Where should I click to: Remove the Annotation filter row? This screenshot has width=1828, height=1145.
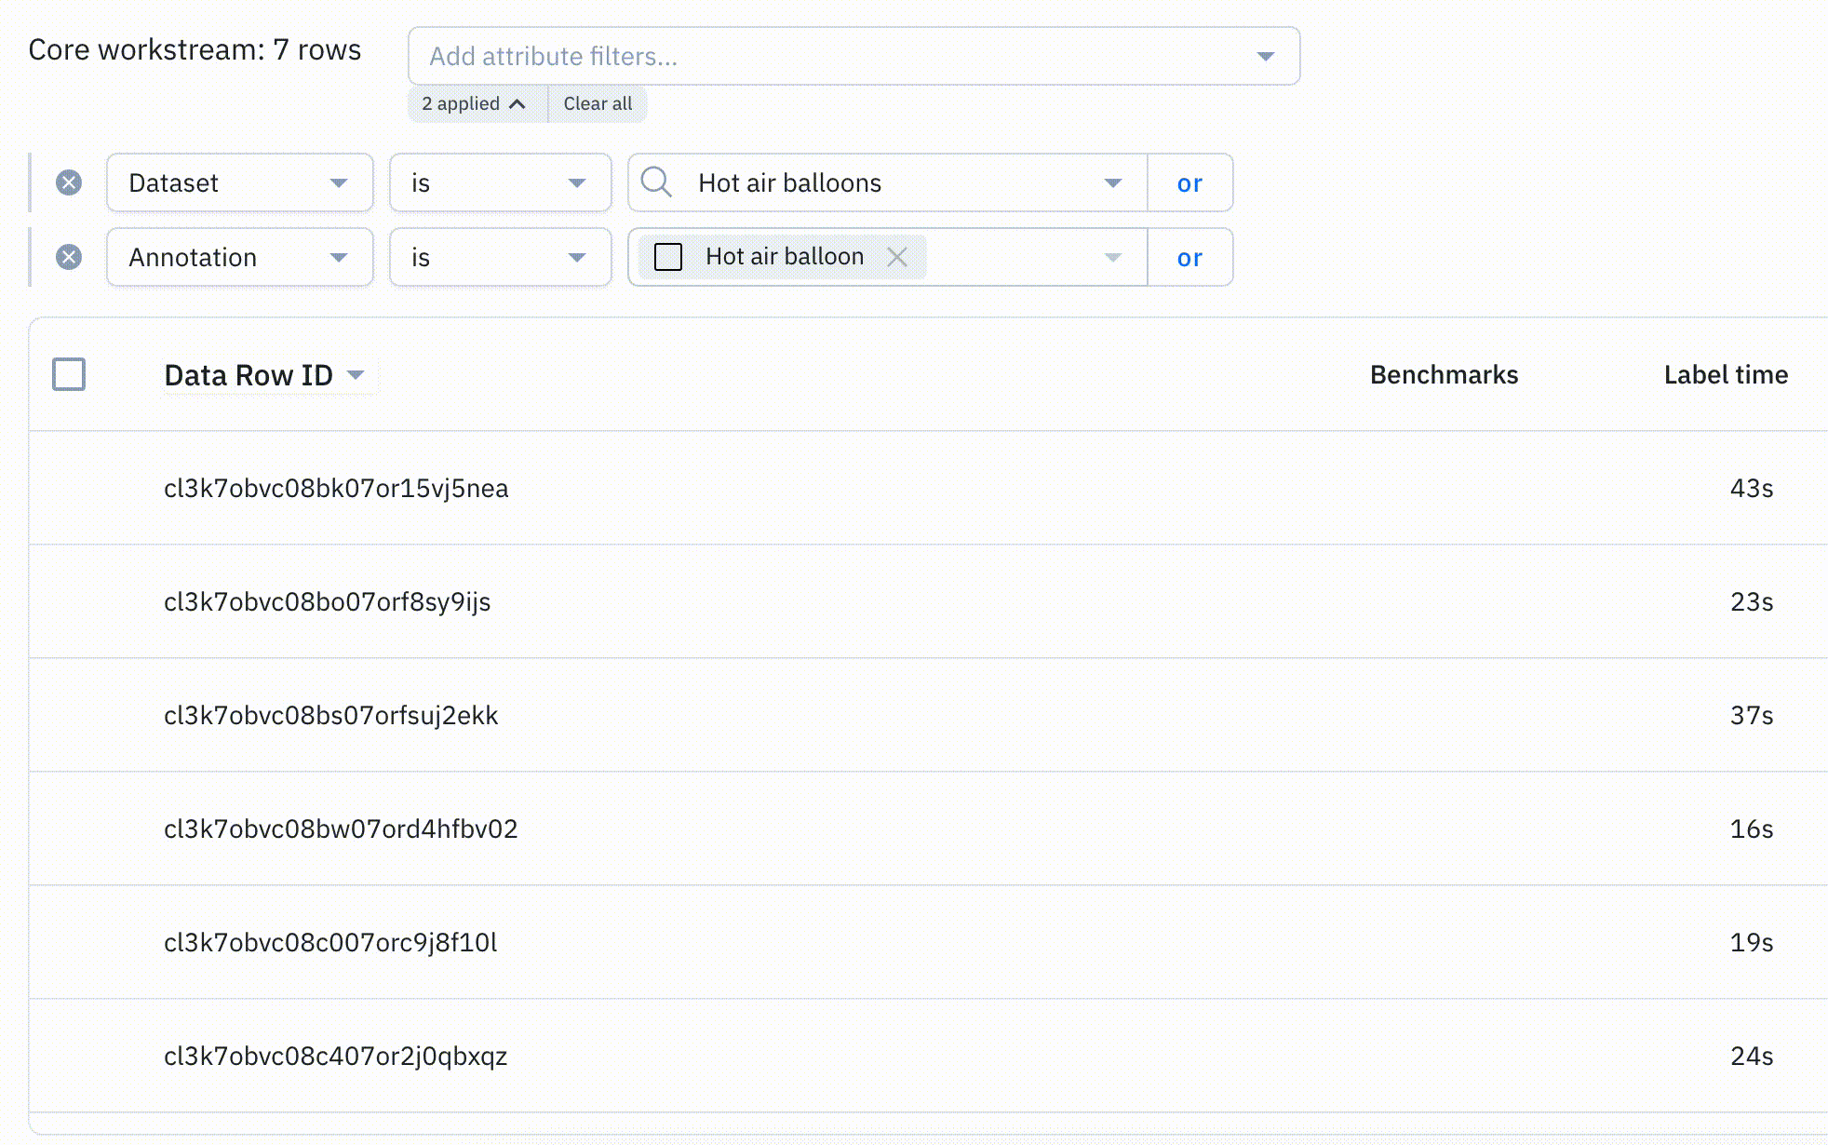[69, 257]
